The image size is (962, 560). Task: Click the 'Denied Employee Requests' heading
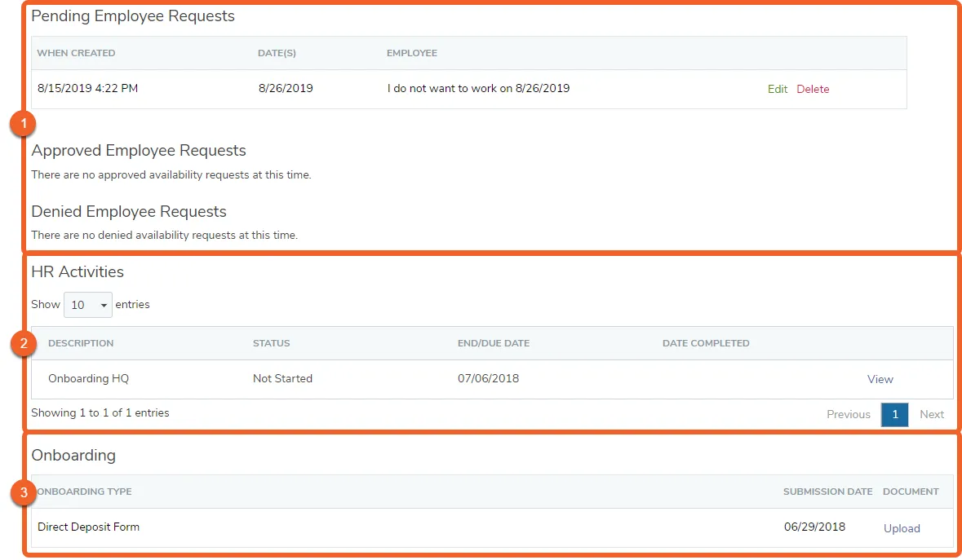tap(129, 211)
